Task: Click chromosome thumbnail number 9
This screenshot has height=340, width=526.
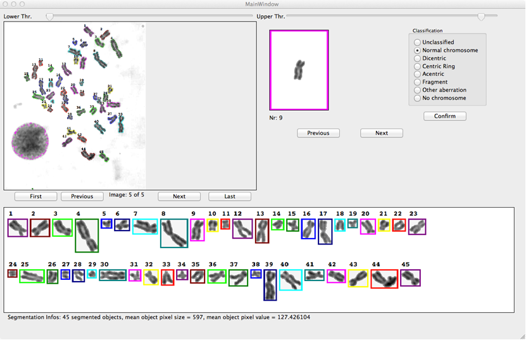Action: click(197, 230)
